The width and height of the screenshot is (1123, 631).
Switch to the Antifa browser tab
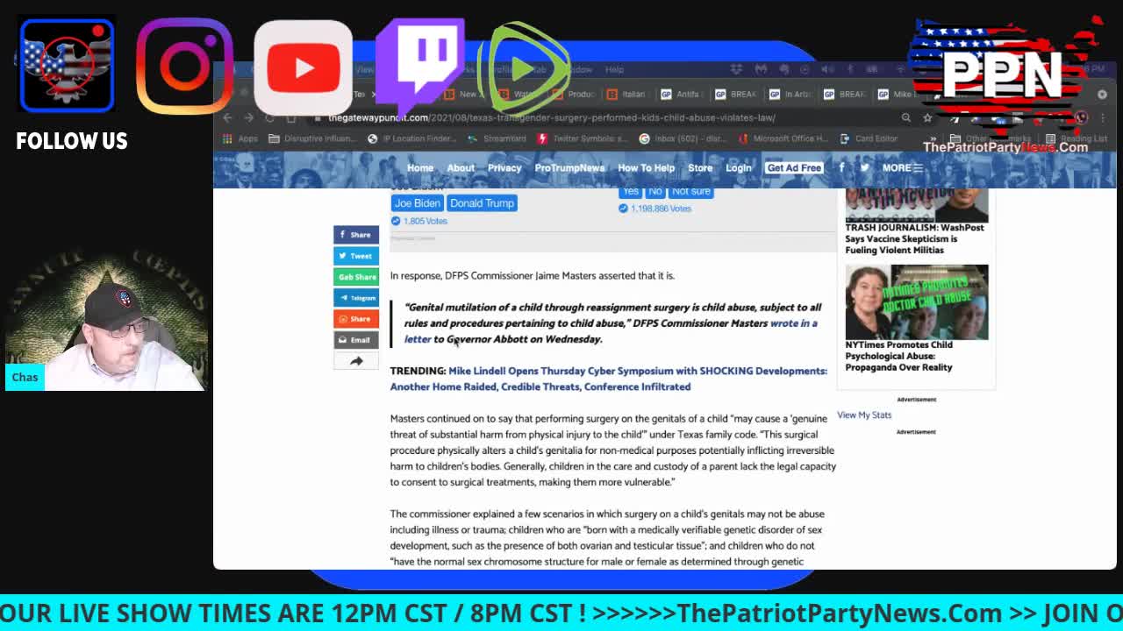coord(679,94)
